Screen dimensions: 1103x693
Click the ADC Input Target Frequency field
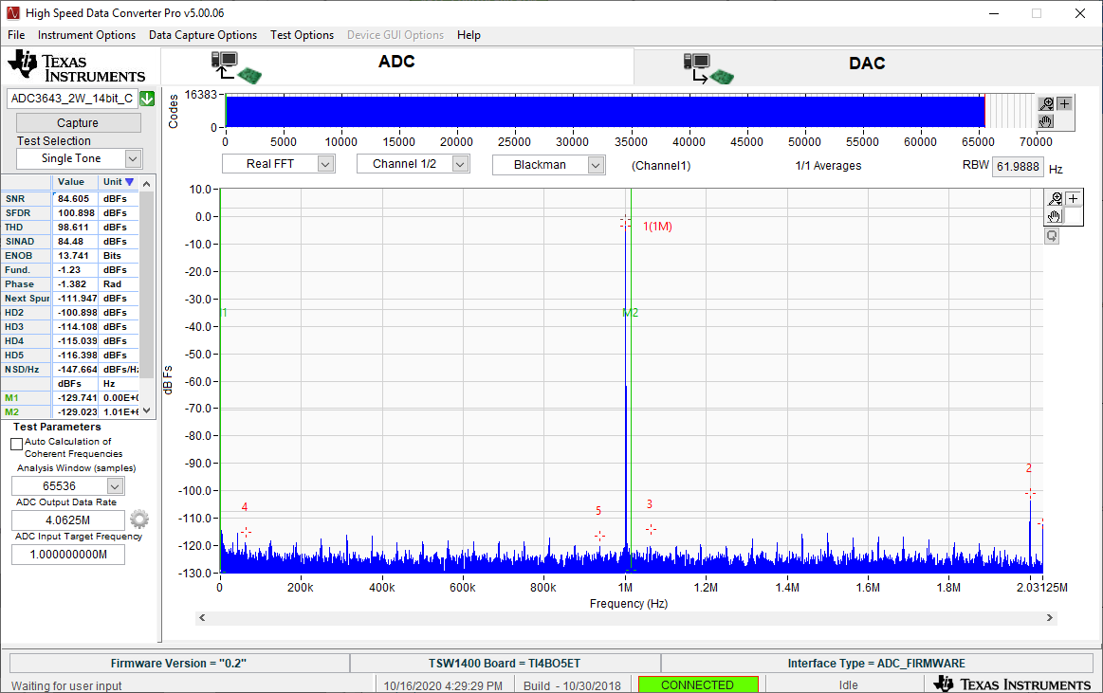point(67,554)
